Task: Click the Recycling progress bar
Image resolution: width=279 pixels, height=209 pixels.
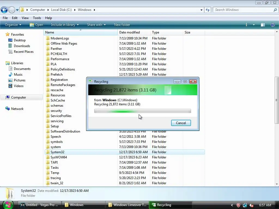Action: tap(142, 111)
